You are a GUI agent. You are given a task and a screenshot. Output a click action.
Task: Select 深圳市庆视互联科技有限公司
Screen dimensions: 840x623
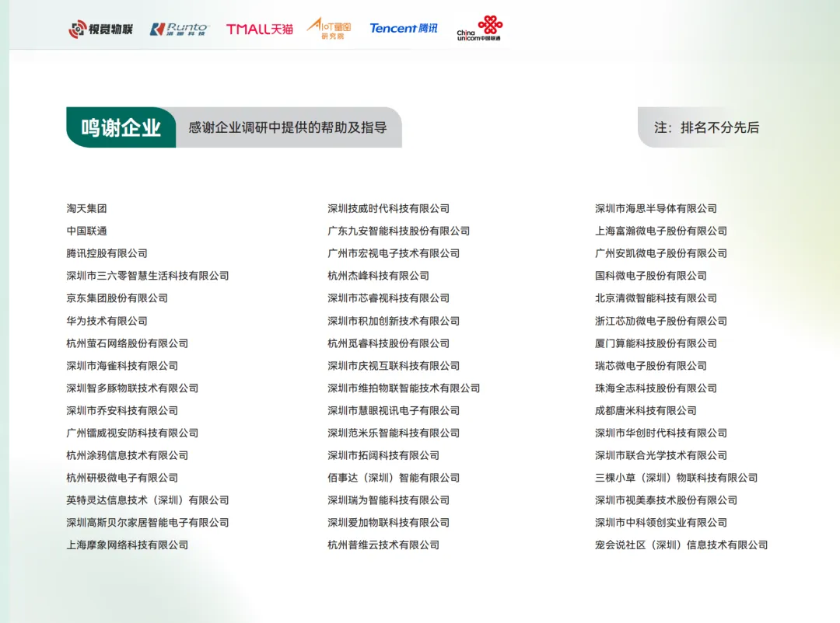click(x=394, y=366)
